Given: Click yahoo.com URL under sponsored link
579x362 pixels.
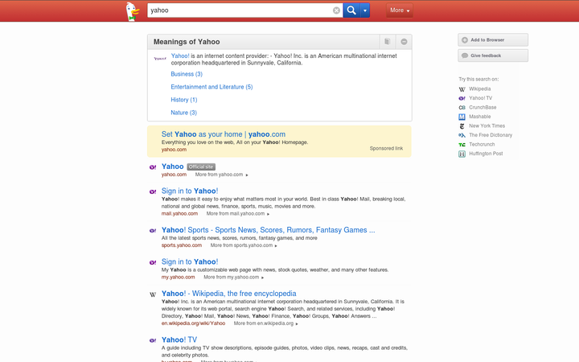Looking at the screenshot, I should (174, 150).
